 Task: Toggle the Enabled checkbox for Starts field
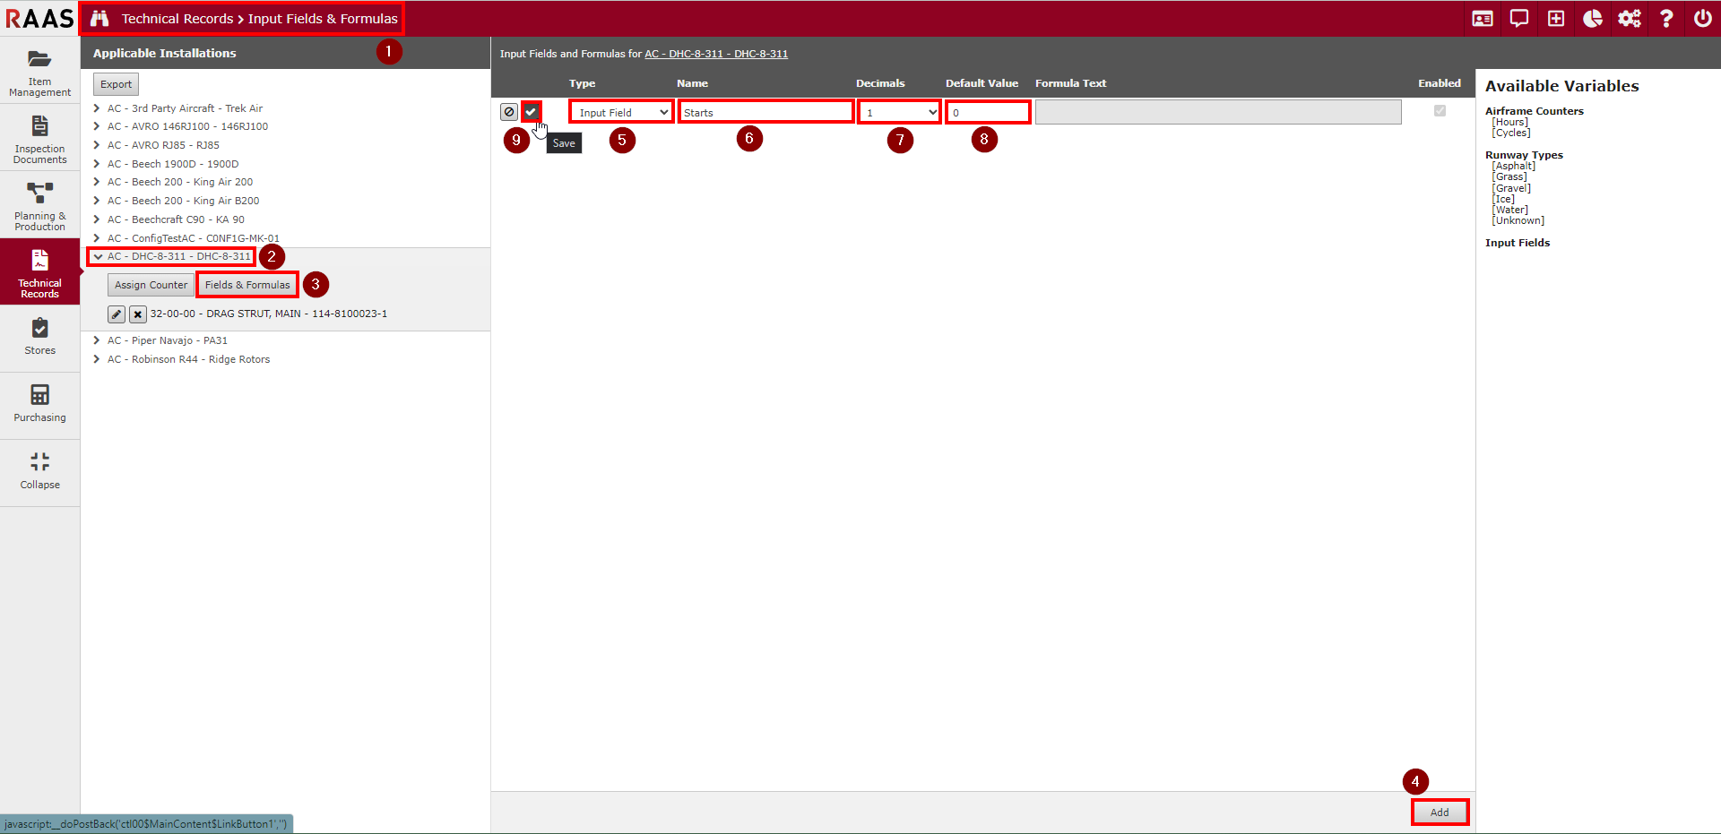tap(1440, 111)
